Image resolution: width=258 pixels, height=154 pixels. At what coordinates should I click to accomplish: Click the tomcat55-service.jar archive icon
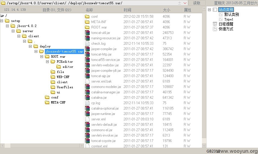pos(87,60)
